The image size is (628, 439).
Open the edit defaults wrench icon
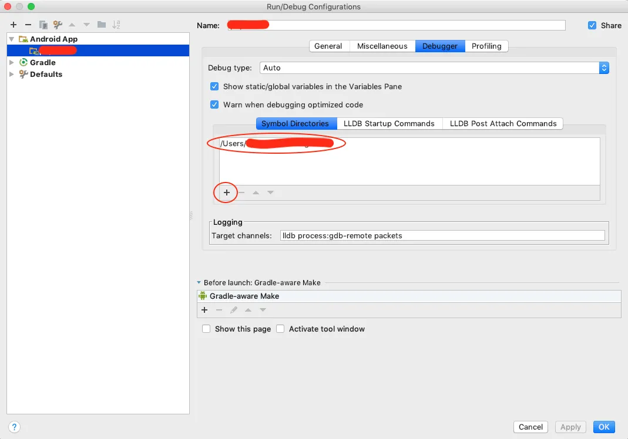click(x=58, y=25)
